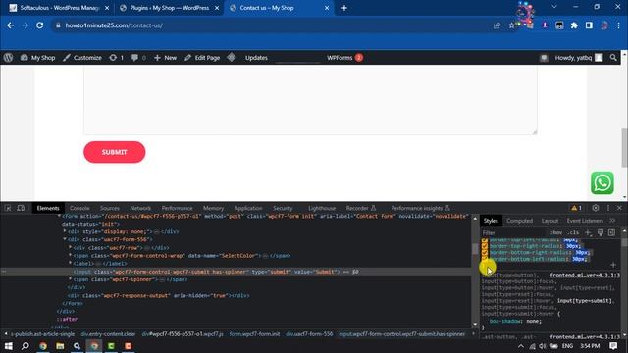Open the Chrome extensions puzzle icon
Screen dimensions: 628x353
[574, 25]
